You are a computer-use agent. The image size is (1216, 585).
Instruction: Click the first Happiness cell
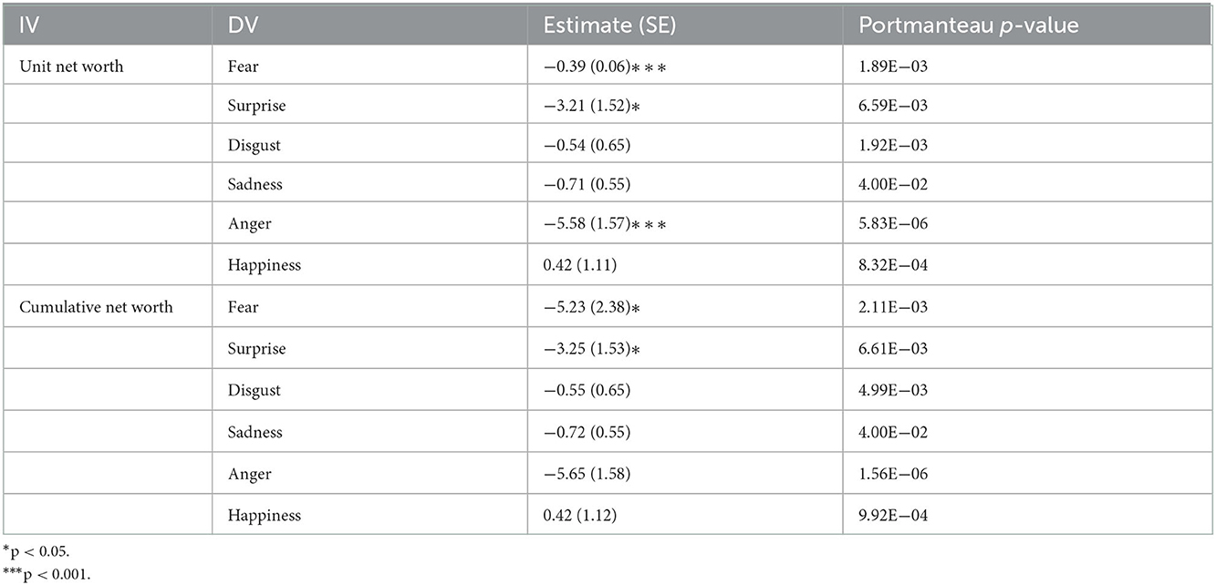coord(264,265)
